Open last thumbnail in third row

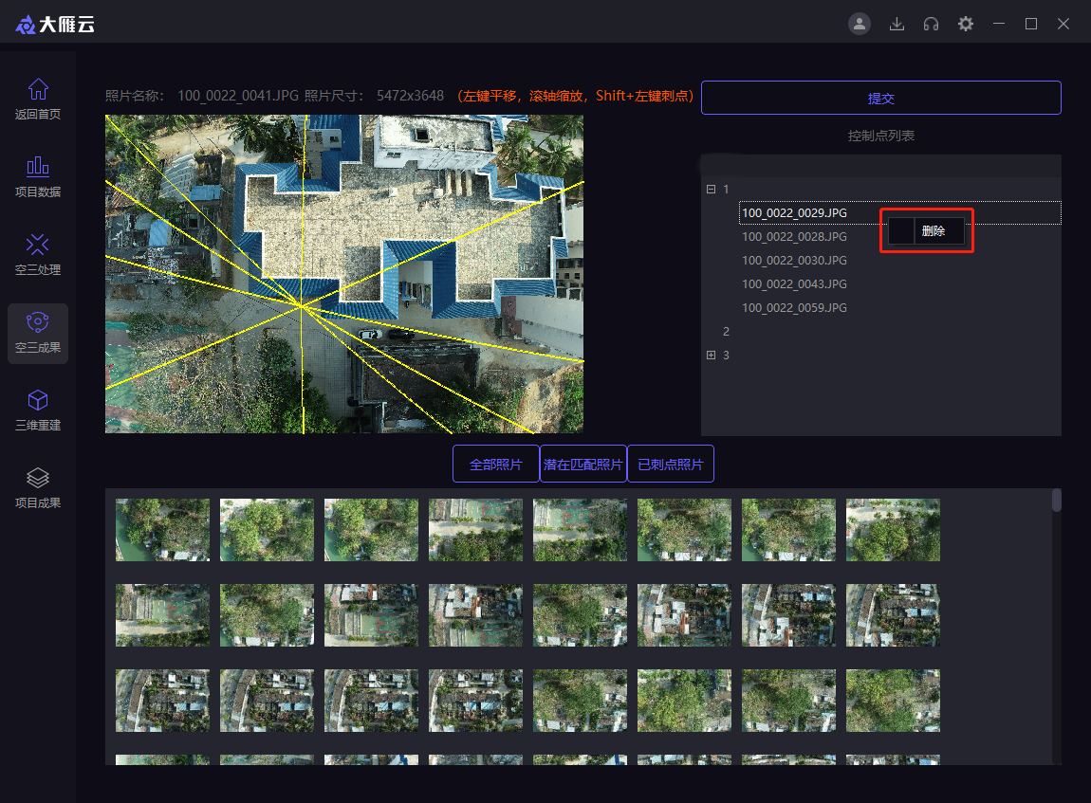[893, 701]
